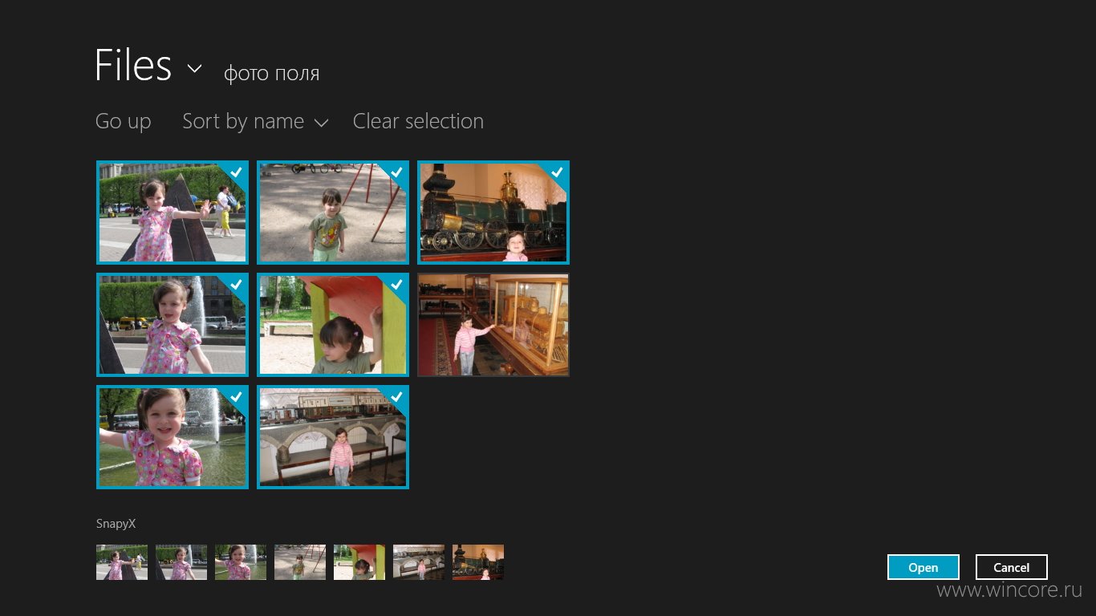Deselect photo of smiling girl near yellow car
The width and height of the screenshot is (1096, 616).
pos(173,325)
